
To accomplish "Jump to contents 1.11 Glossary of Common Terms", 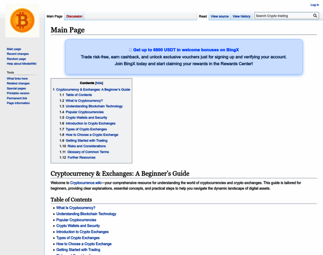I will 88,152.
